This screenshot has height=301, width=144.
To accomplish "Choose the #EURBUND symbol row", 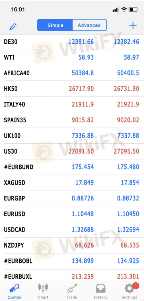I will [x=72, y=167].
